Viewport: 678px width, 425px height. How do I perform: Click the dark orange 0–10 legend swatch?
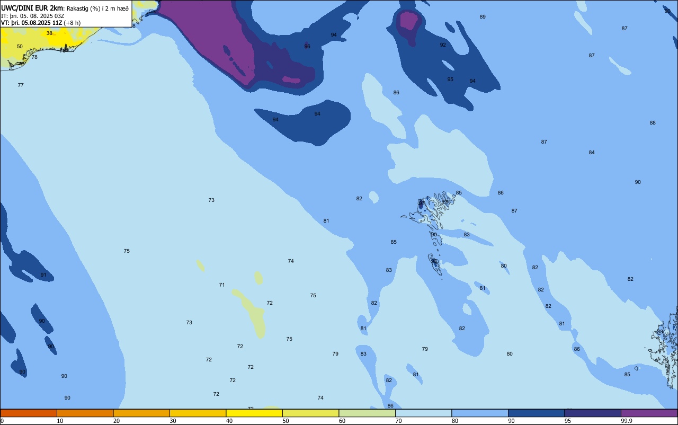coord(29,413)
